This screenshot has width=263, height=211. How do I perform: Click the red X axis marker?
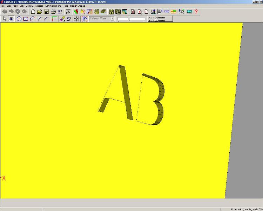tap(4, 178)
